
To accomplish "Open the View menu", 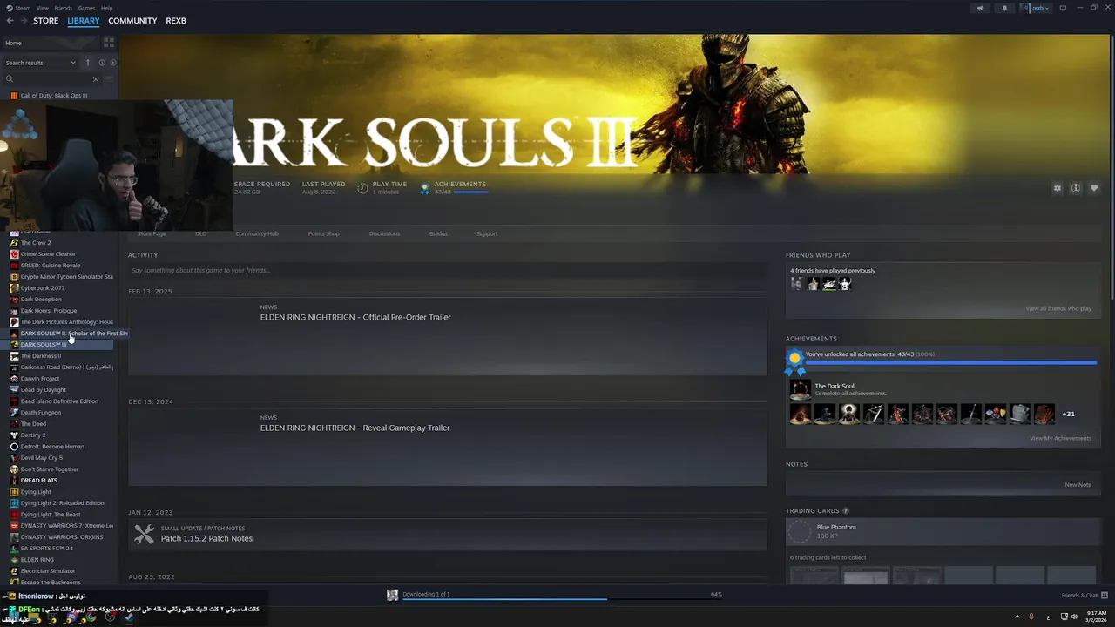I will tap(42, 8).
